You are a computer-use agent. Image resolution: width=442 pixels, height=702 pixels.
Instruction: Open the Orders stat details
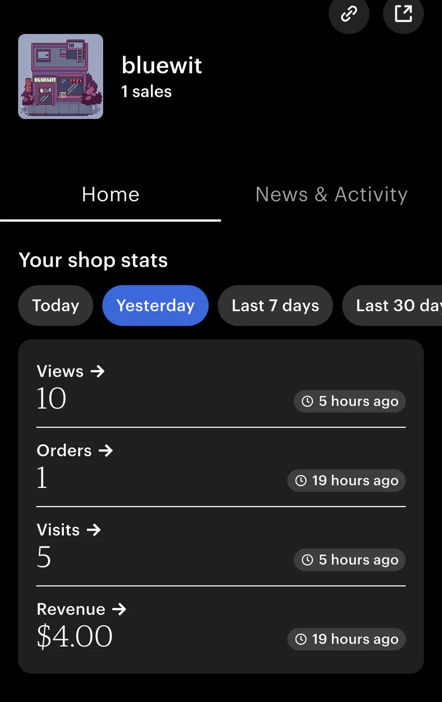(221, 467)
